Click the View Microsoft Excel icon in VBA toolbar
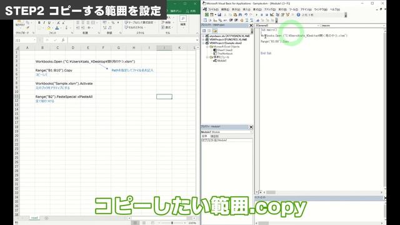400x225 pixels. point(207,15)
